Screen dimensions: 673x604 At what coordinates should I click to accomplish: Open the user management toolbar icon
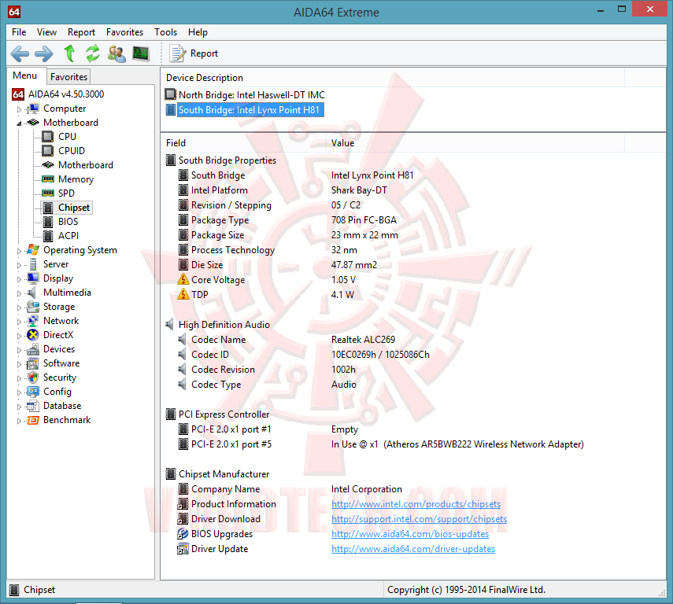(x=116, y=53)
